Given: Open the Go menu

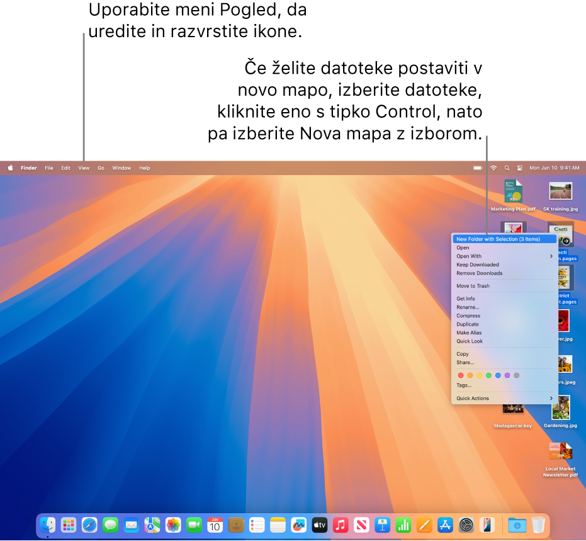Looking at the screenshot, I should (x=101, y=168).
